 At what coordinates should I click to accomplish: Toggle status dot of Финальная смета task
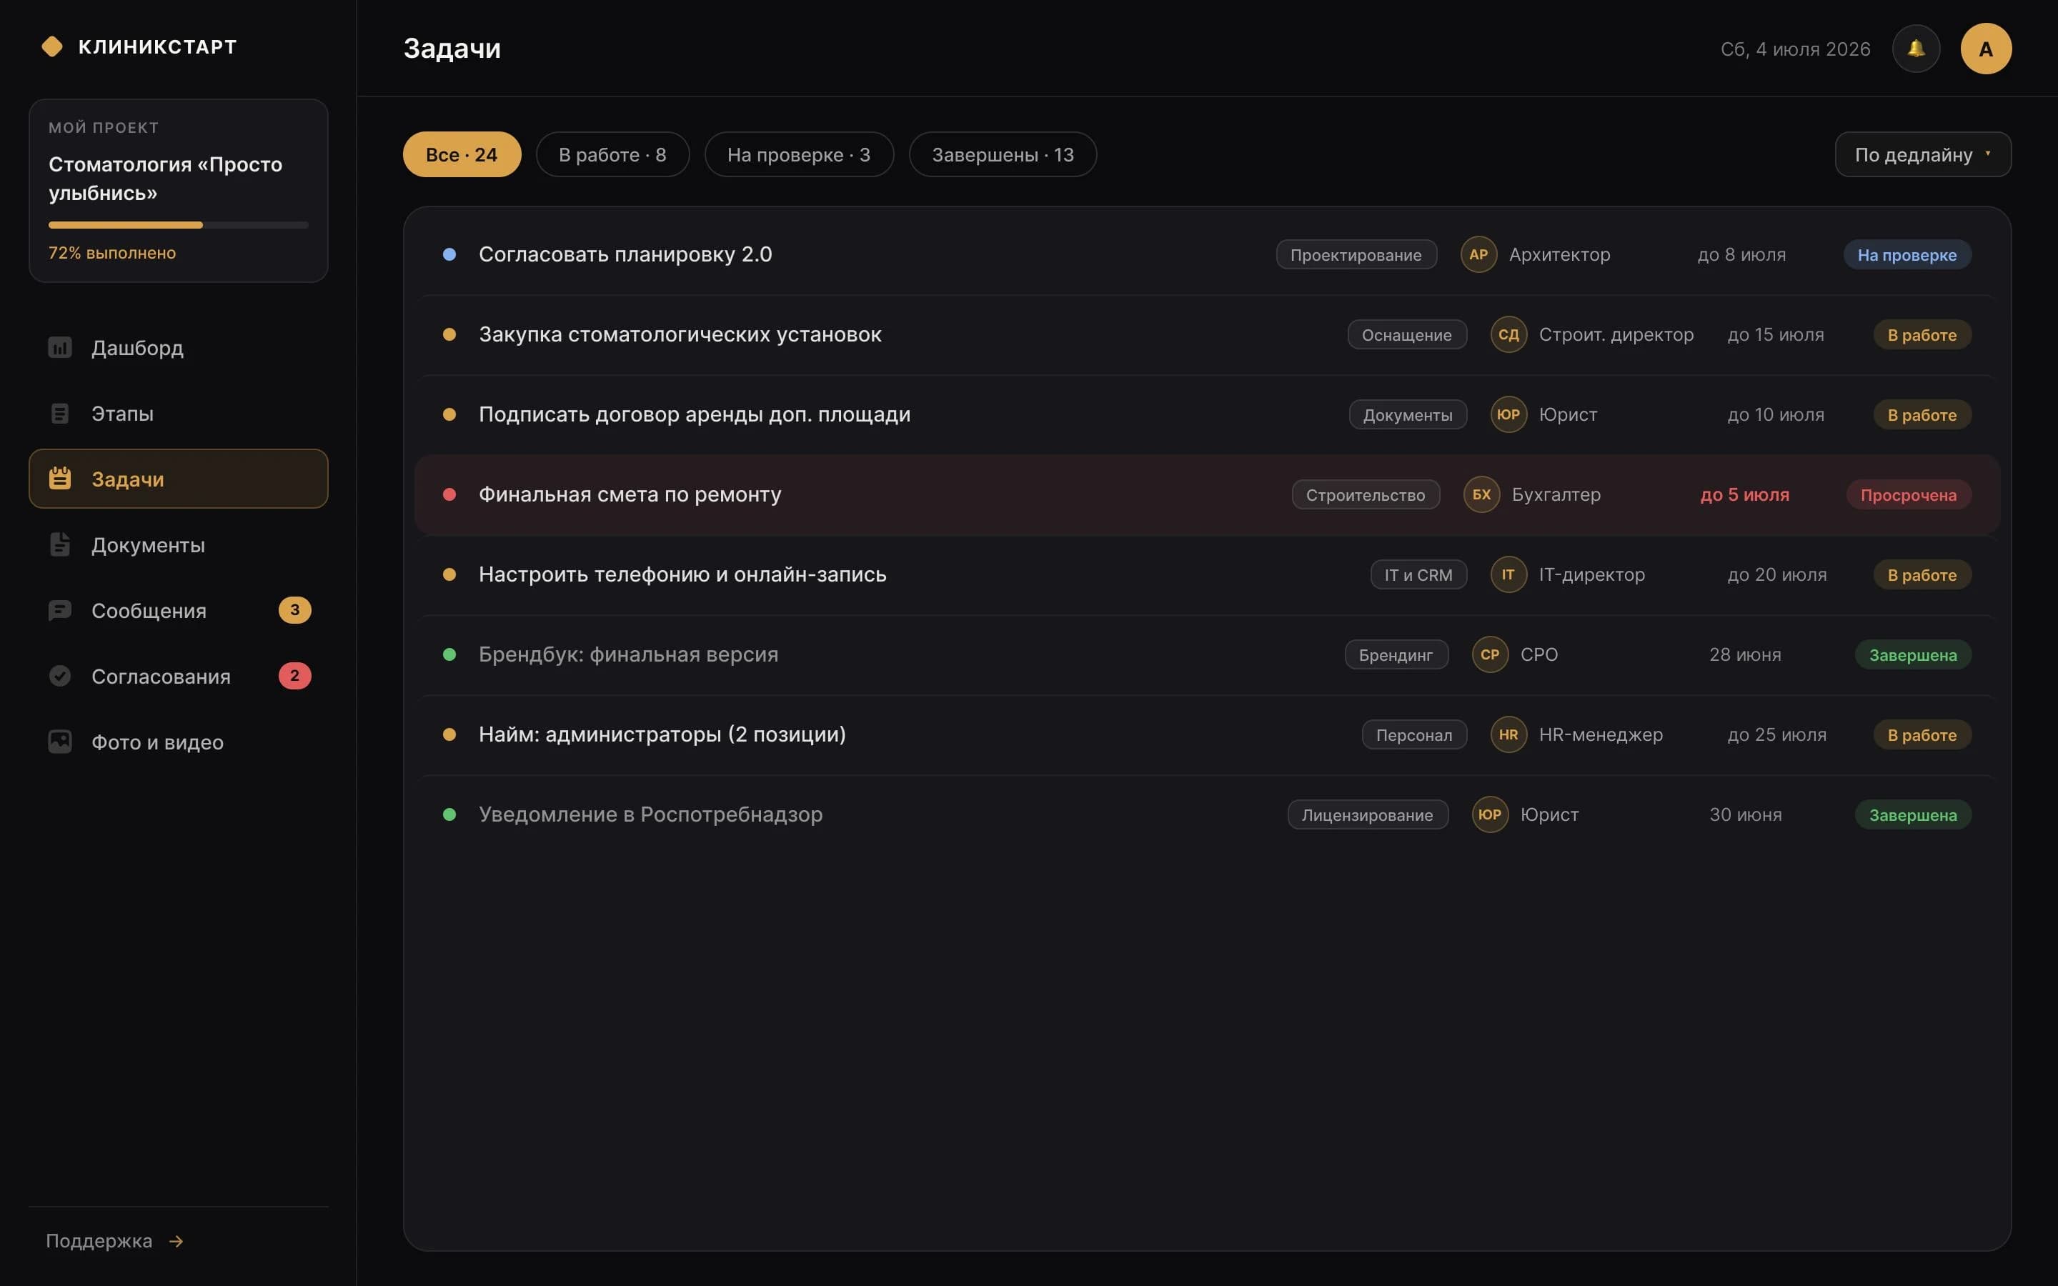pos(449,494)
